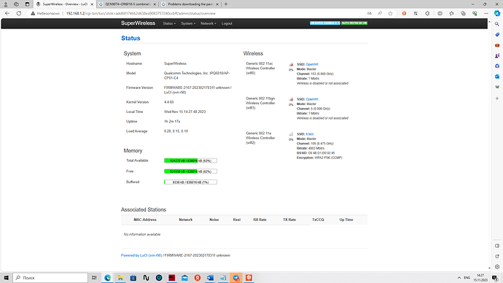Open the OpenWrt SSID link for wifi0
The height and width of the screenshot is (283, 503).
(x=312, y=64)
